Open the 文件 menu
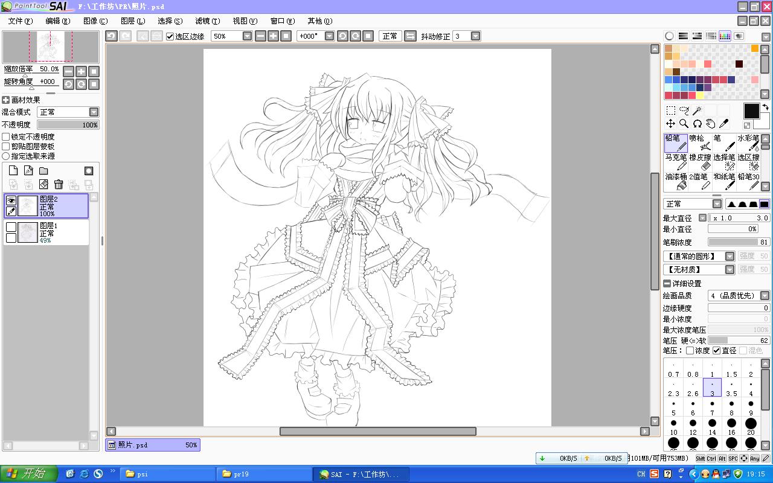The width and height of the screenshot is (773, 483). (21, 21)
